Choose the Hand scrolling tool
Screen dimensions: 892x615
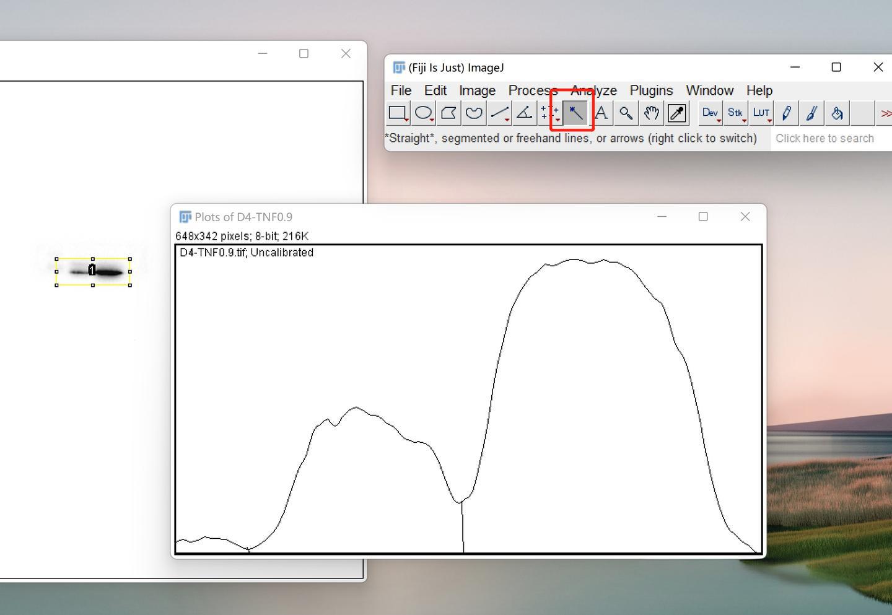(x=652, y=113)
